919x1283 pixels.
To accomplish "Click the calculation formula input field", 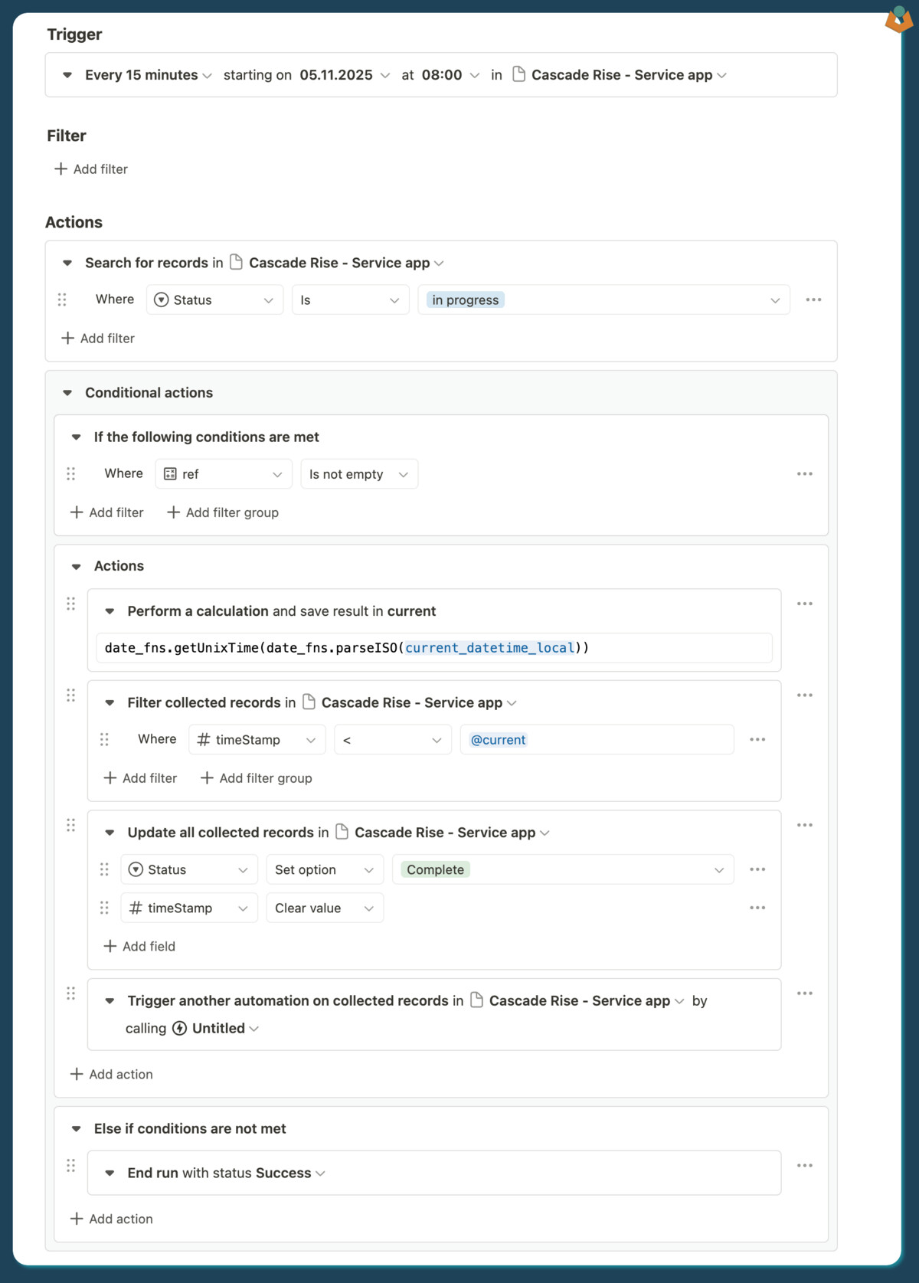I will [433, 648].
